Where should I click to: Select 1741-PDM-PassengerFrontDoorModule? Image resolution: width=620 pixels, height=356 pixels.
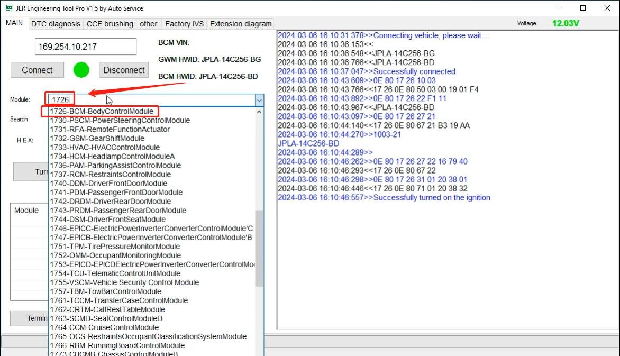pos(152,192)
